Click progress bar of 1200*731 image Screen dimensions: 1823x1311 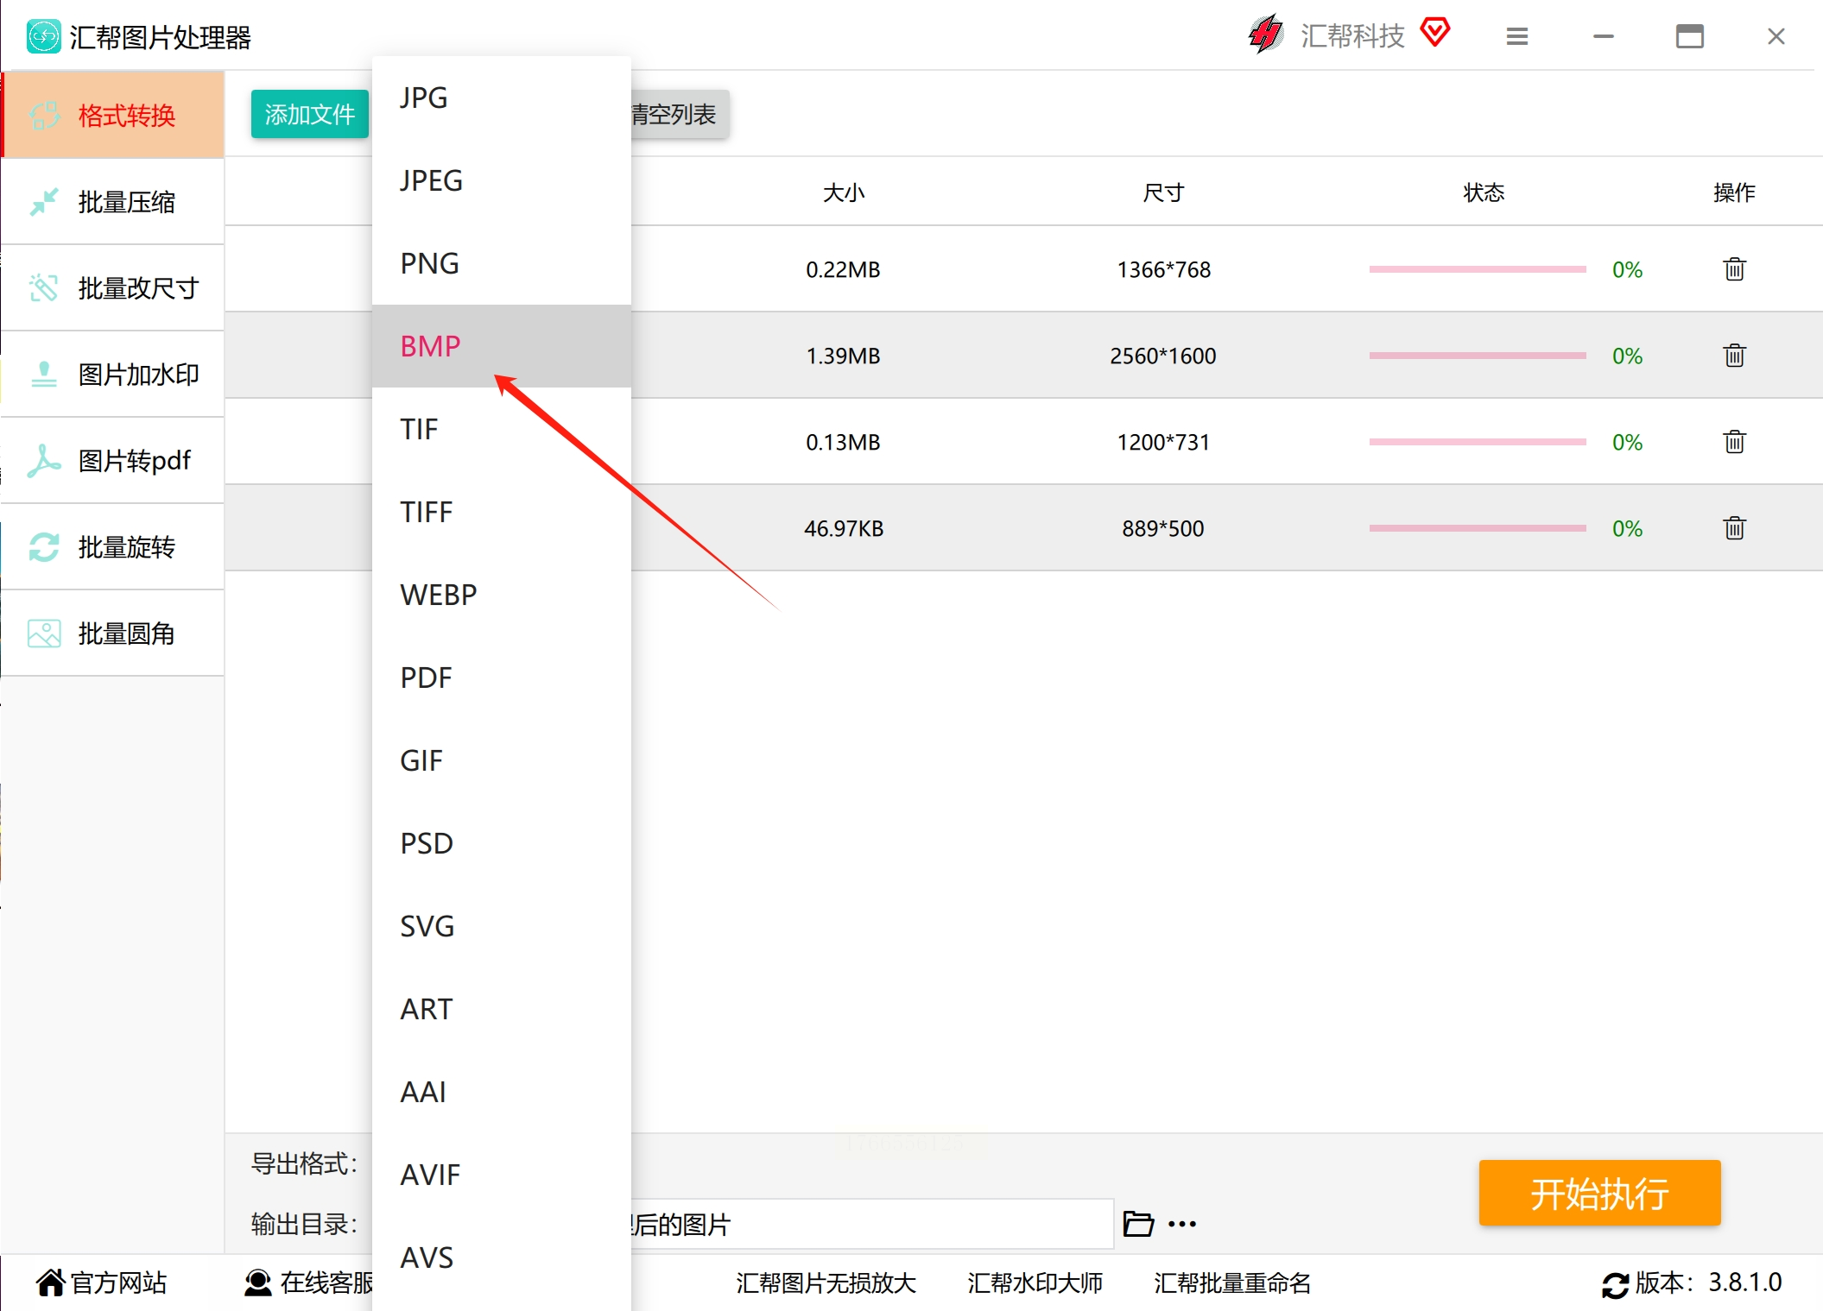pos(1477,442)
